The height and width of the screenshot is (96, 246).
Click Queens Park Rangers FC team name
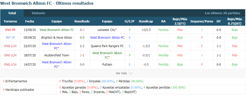tap(107, 46)
